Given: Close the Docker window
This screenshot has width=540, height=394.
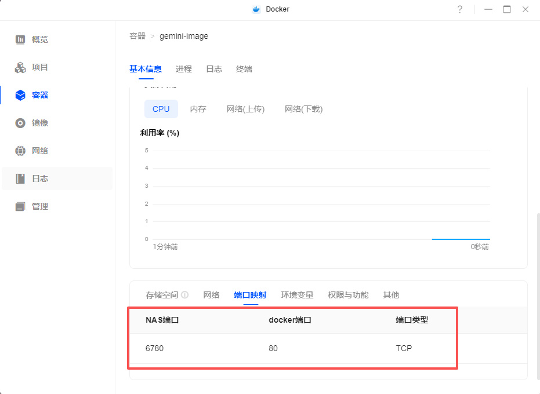Looking at the screenshot, I should click(525, 9).
